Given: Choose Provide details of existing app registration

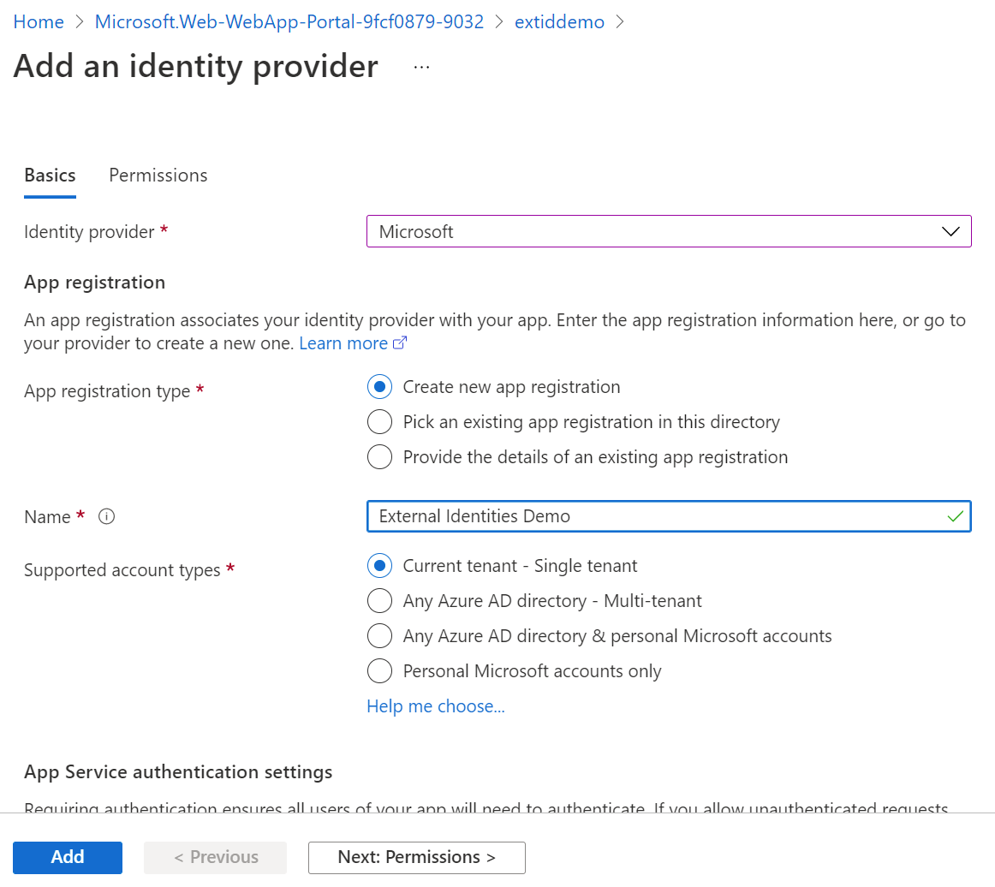Looking at the screenshot, I should click(379, 457).
